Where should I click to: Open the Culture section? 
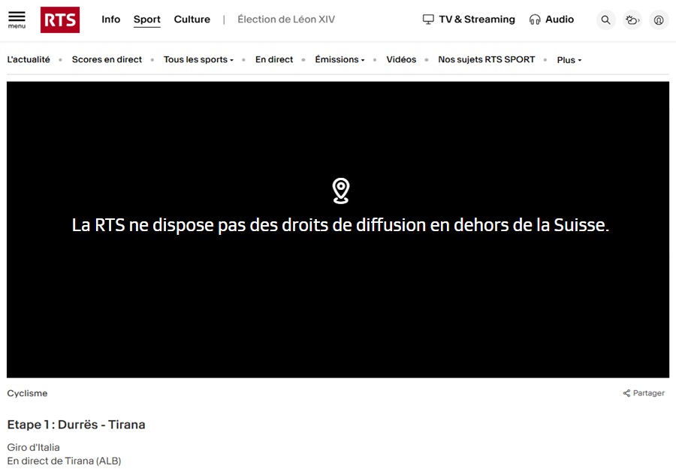pos(192,20)
